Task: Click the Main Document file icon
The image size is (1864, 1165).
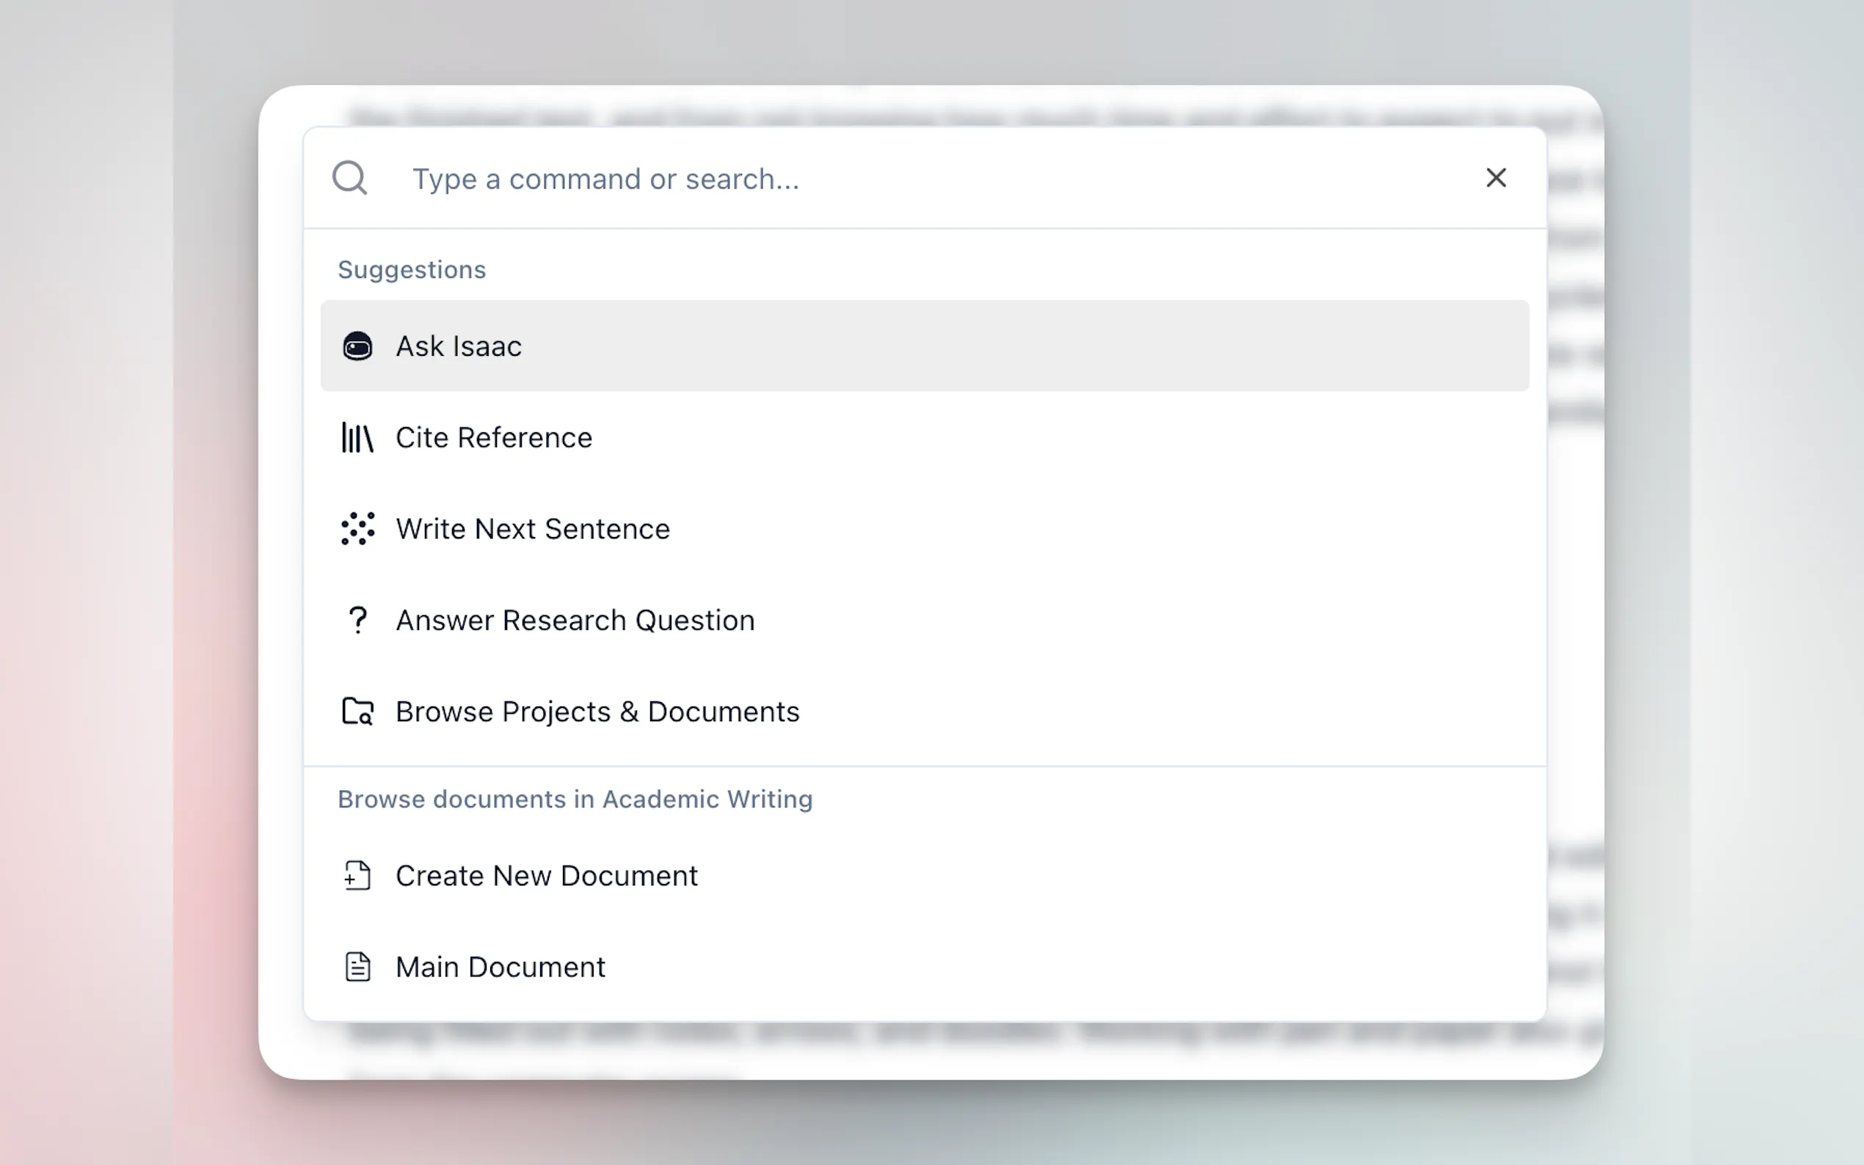Action: pos(357,967)
